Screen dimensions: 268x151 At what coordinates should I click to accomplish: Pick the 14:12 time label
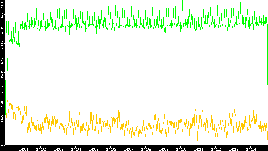(x=216, y=150)
